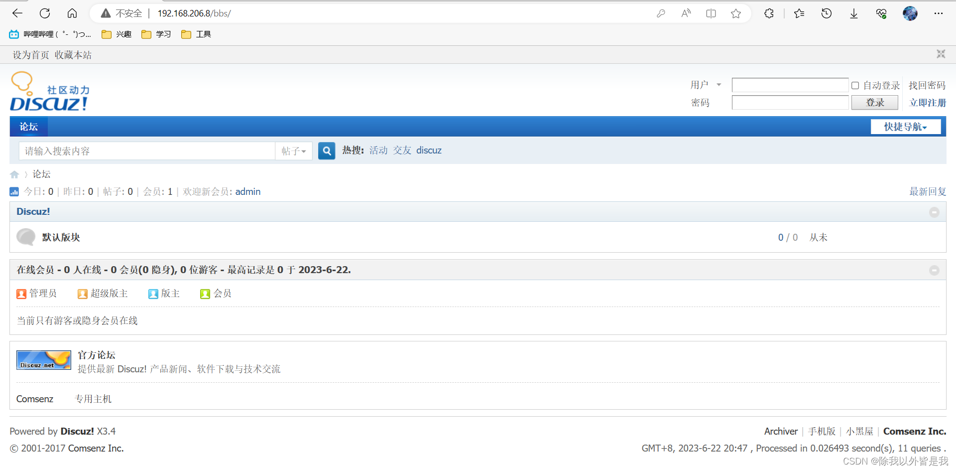Open the Comsenz friend link
The image size is (956, 471).
(35, 399)
